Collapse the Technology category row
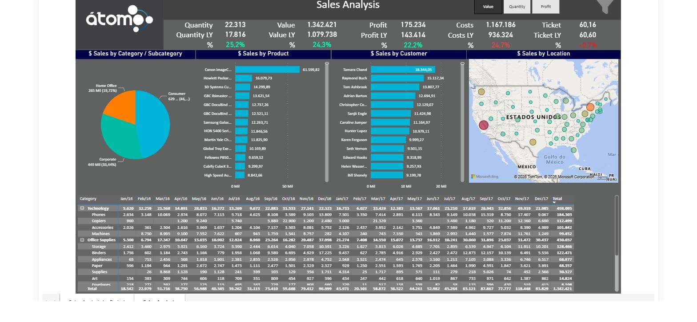The width and height of the screenshot is (697, 322). (82, 208)
